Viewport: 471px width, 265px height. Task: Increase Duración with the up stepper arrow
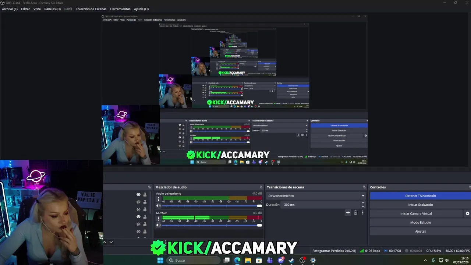[363, 202]
